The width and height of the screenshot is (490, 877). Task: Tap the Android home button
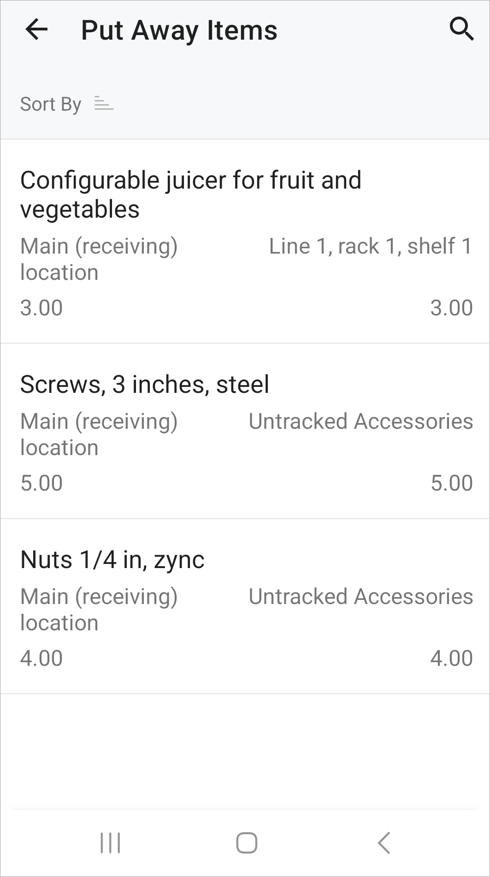point(246,843)
